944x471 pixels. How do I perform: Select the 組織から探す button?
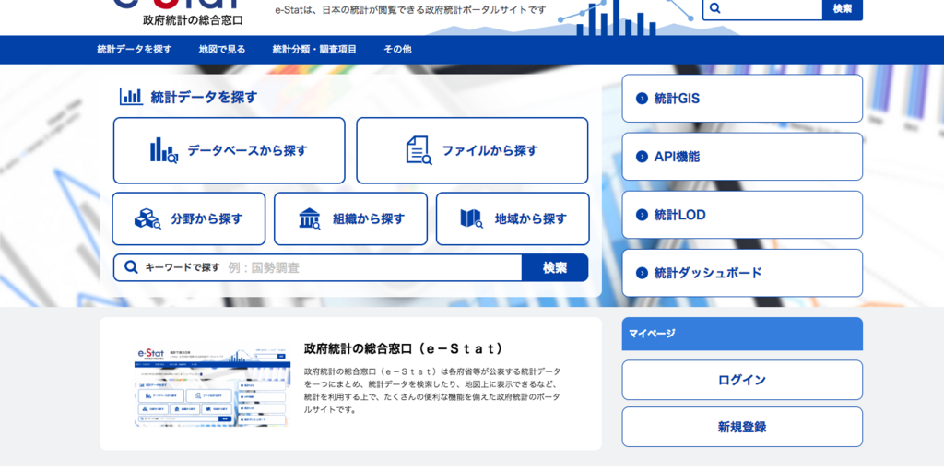click(x=350, y=218)
